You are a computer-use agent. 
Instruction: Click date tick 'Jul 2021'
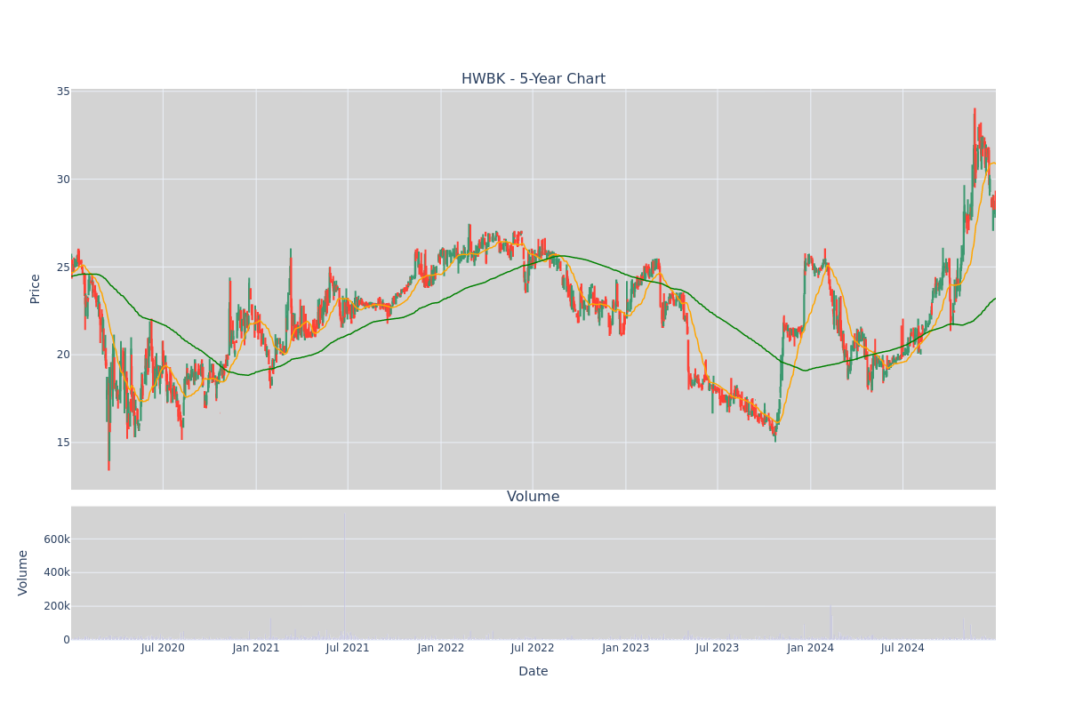(348, 648)
